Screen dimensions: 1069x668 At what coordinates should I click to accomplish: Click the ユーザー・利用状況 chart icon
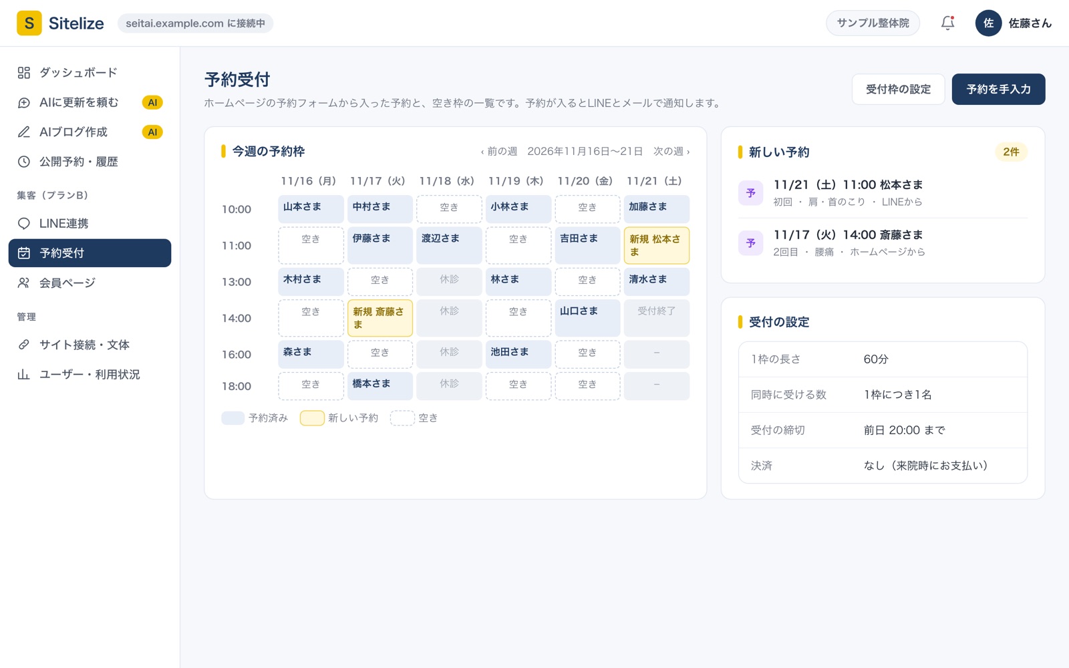[24, 374]
